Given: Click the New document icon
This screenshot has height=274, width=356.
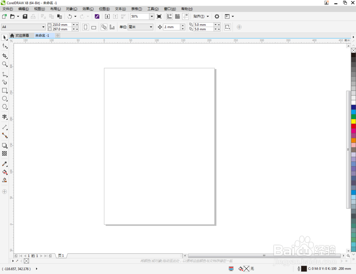Looking at the screenshot, I should click(x=4, y=16).
